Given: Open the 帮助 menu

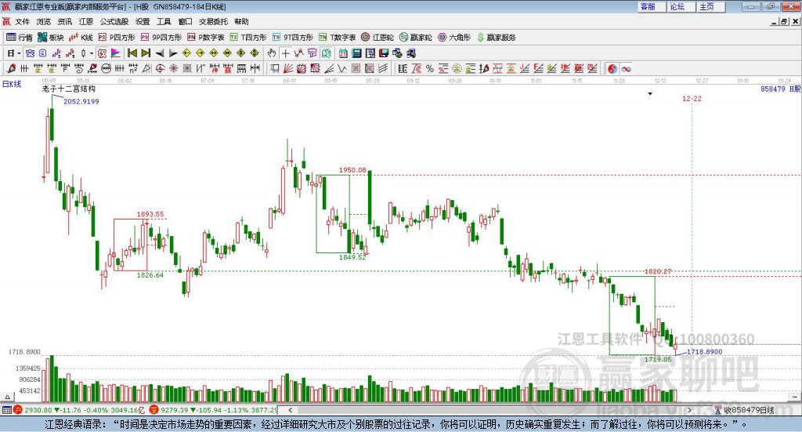Looking at the screenshot, I should (x=241, y=21).
